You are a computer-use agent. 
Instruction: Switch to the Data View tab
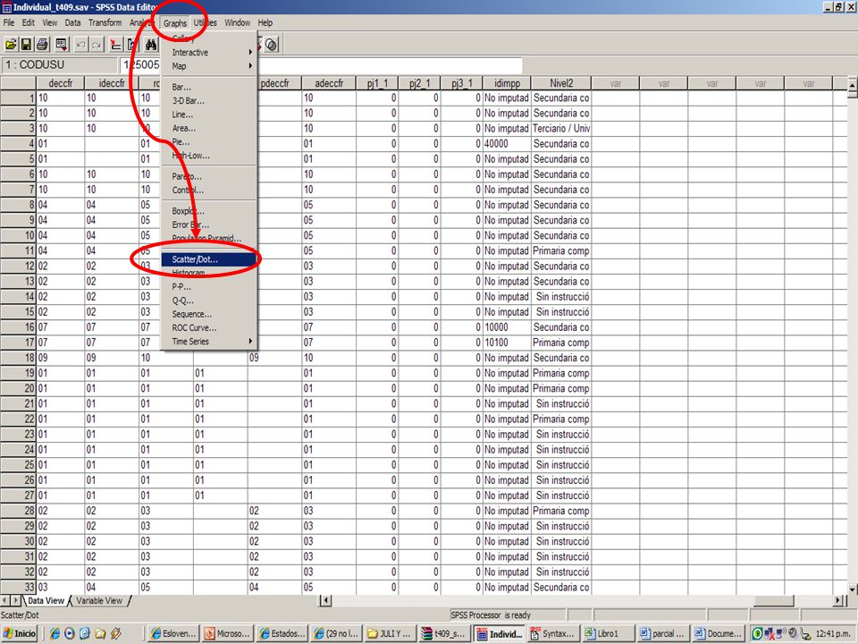(x=46, y=601)
